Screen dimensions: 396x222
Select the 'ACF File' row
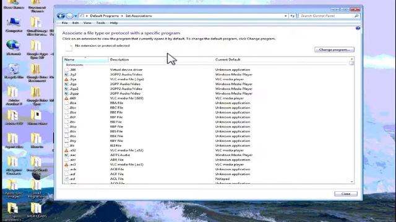click(206, 174)
